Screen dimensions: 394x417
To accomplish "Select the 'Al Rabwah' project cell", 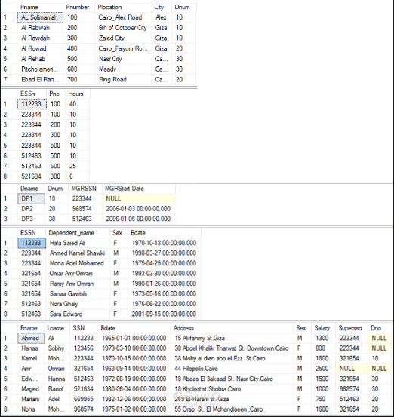I will 41,28.
